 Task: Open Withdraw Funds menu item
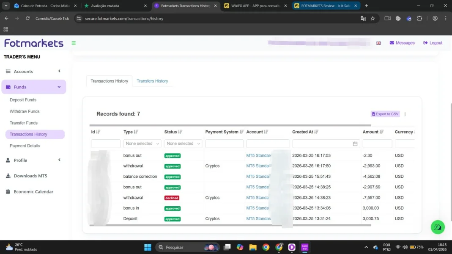[25, 111]
